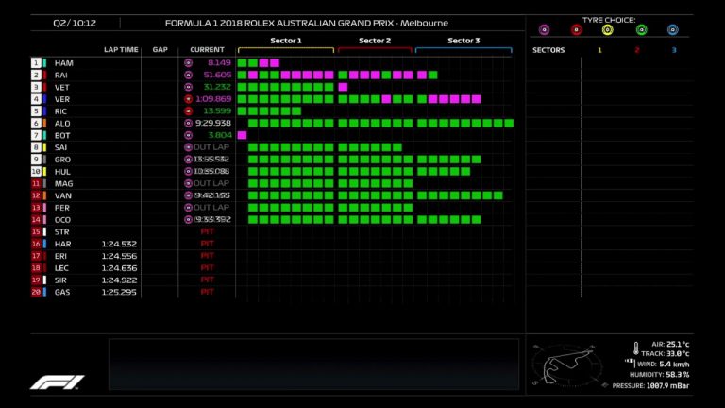Click position number box 10 beside HUL
Viewport: 725px width, 408px height.
coord(36,171)
